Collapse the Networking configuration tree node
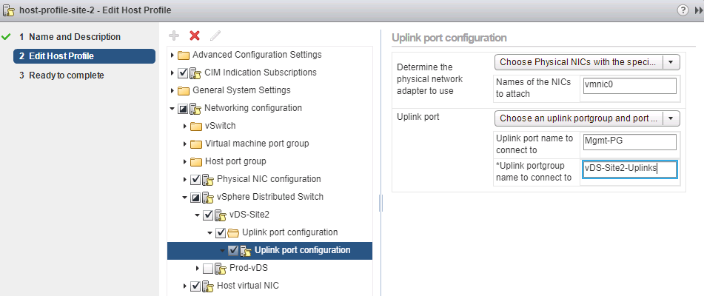Image resolution: width=704 pixels, height=296 pixels. tap(172, 108)
